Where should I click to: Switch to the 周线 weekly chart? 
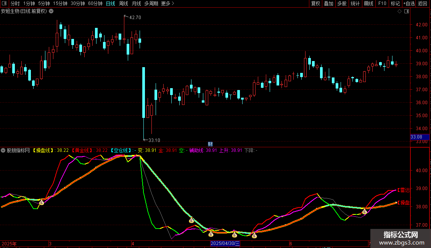[x=124, y=3]
